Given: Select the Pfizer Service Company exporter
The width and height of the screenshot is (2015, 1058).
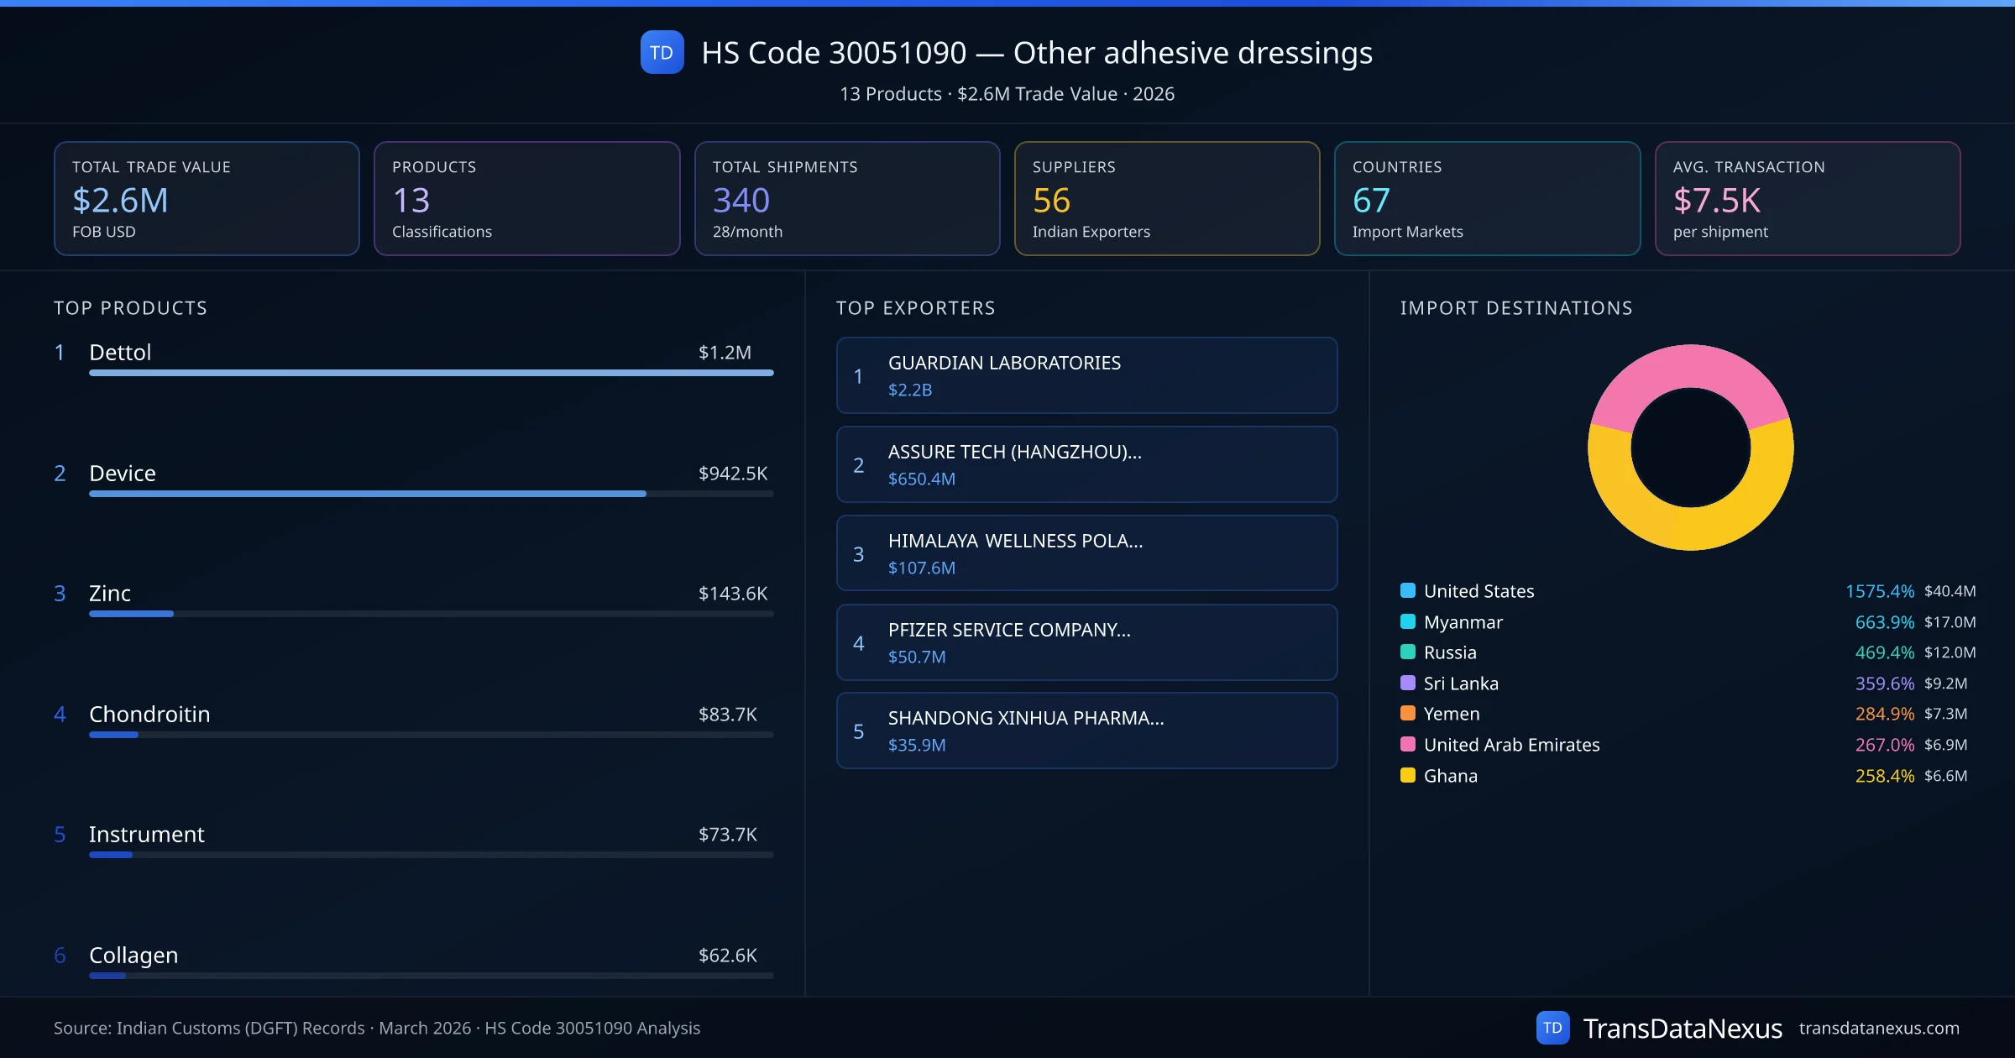Looking at the screenshot, I should coord(1086,642).
